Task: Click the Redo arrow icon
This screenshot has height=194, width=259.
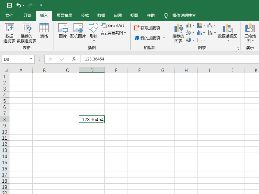Action: pos(30,5)
